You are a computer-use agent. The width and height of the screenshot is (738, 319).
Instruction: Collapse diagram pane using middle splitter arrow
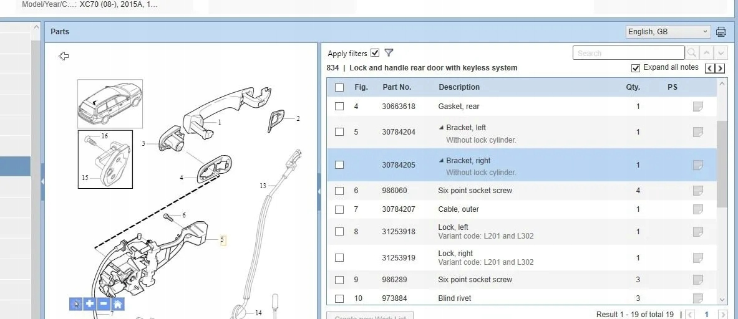pos(319,191)
